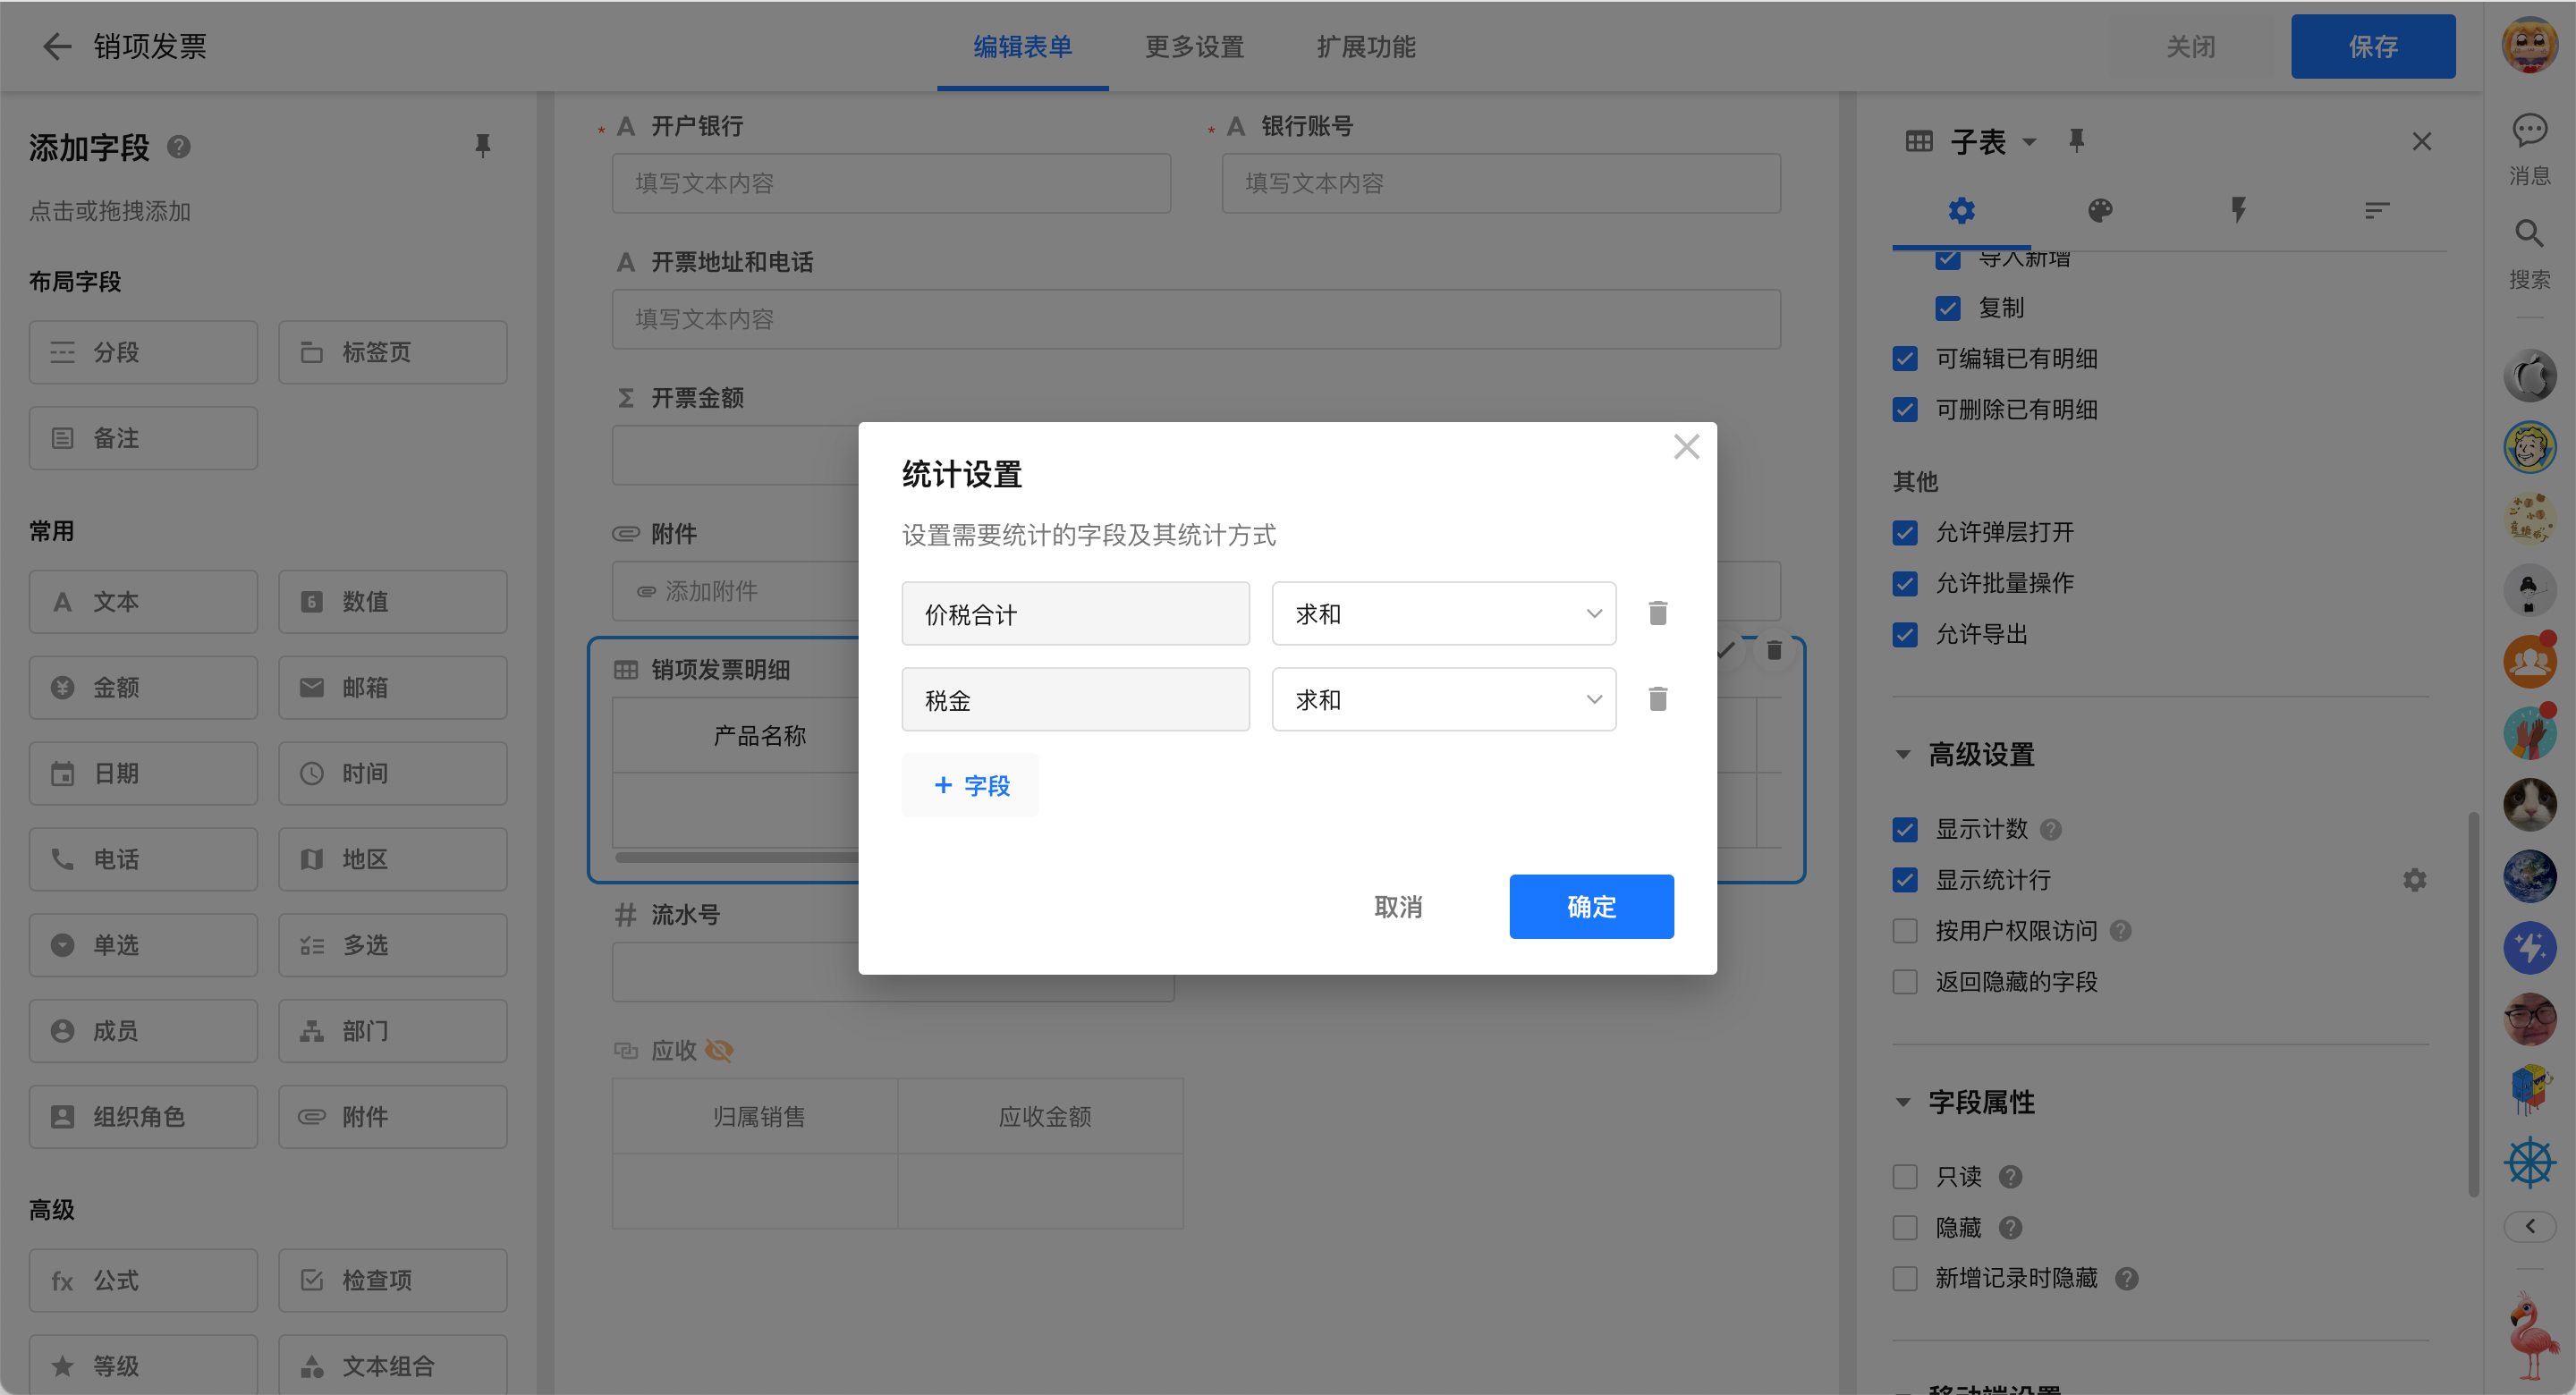Enable 按用户权限访问 checkbox
The height and width of the screenshot is (1395, 2576).
(x=1905, y=931)
